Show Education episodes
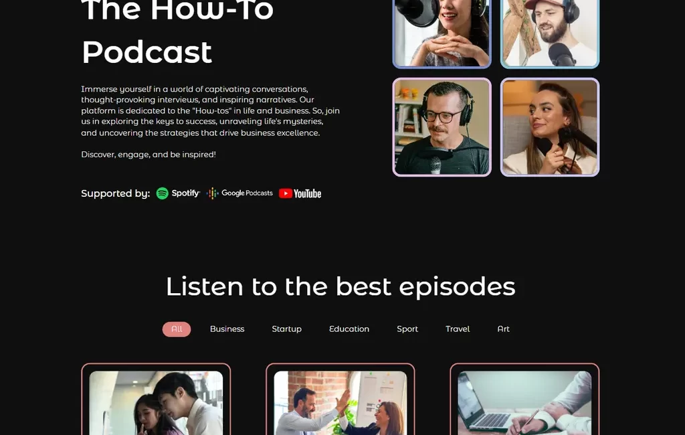685x435 pixels. pos(349,329)
